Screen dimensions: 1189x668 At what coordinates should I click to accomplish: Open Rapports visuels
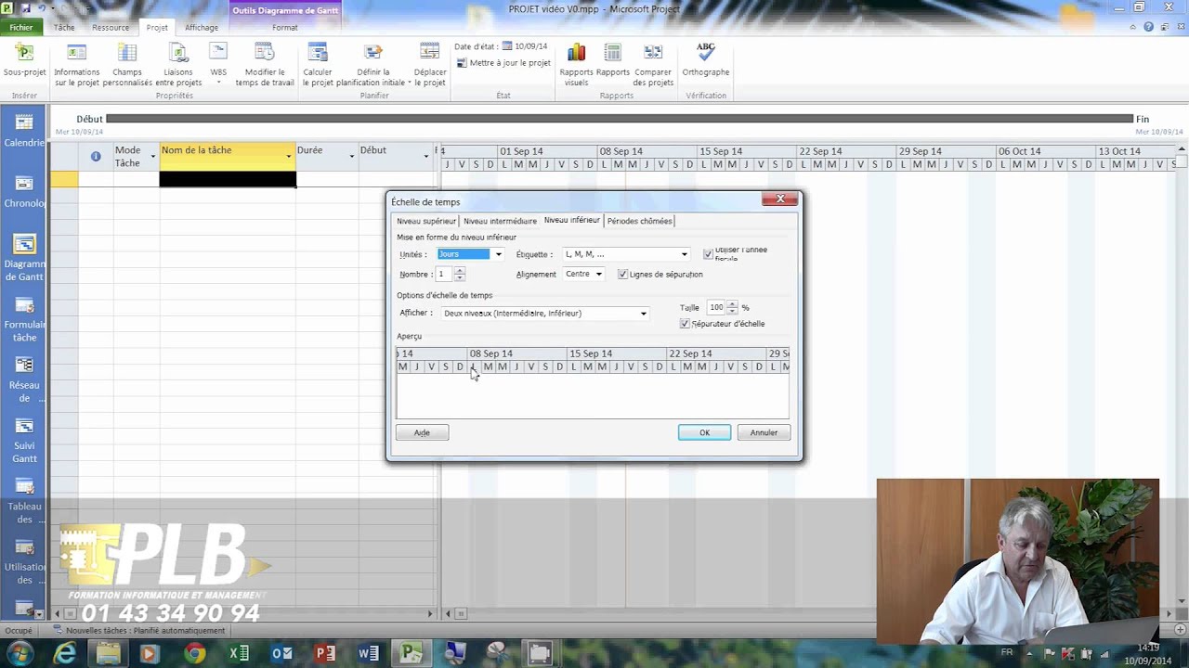pyautogui.click(x=576, y=64)
